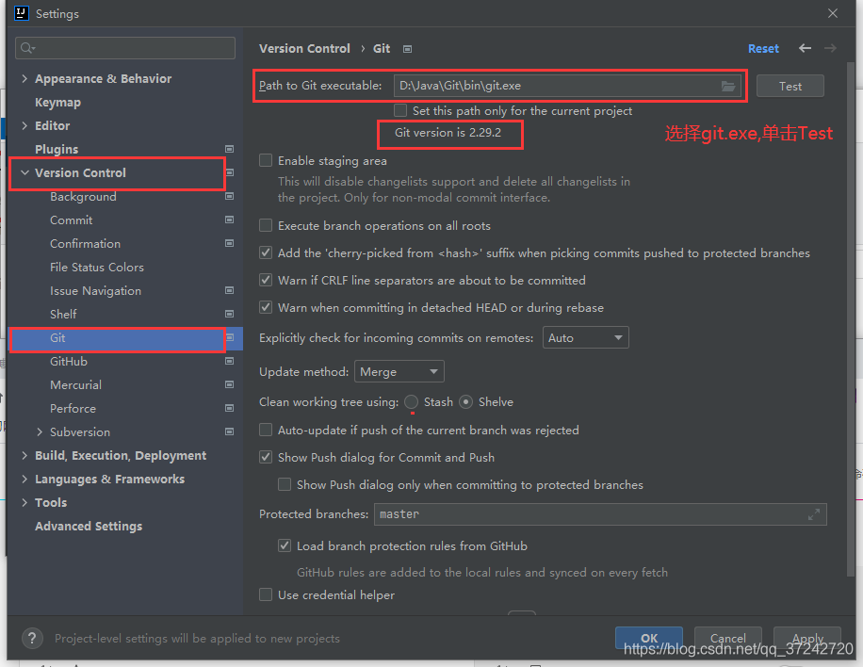
Task: Open the Update method Merge dropdown
Action: 399,372
